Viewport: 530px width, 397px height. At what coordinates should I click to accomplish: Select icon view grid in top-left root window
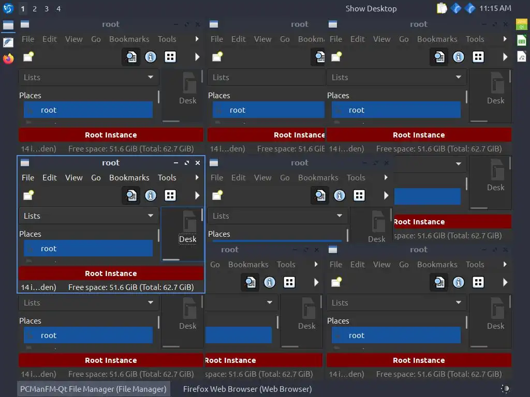170,57
